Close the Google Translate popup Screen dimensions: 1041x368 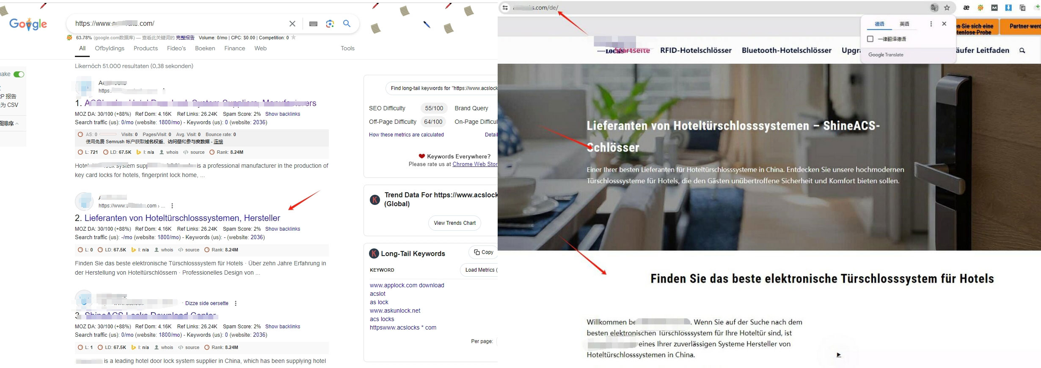click(944, 24)
